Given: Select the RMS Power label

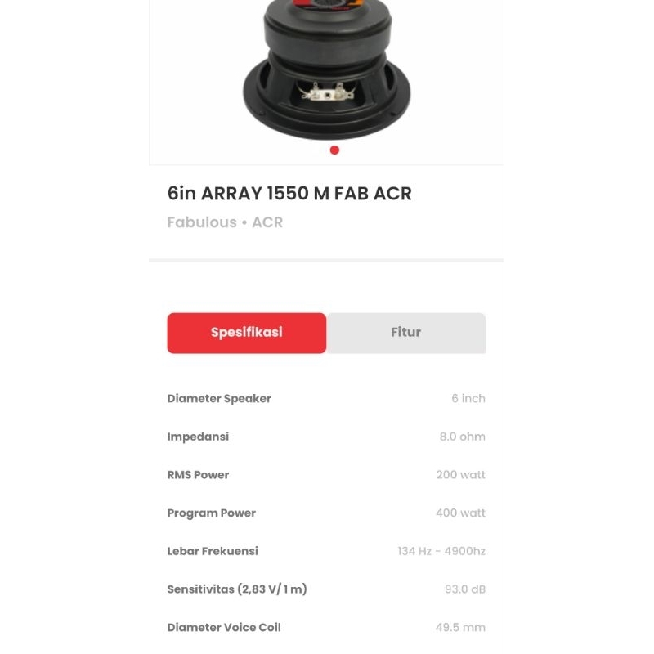Looking at the screenshot, I should click(x=198, y=475).
